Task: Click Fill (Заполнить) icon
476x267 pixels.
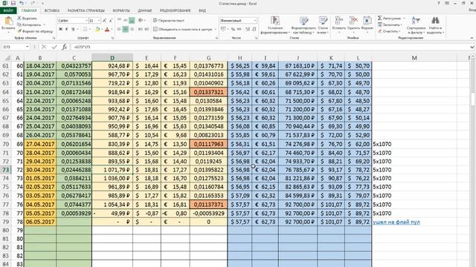Action: pos(380,24)
